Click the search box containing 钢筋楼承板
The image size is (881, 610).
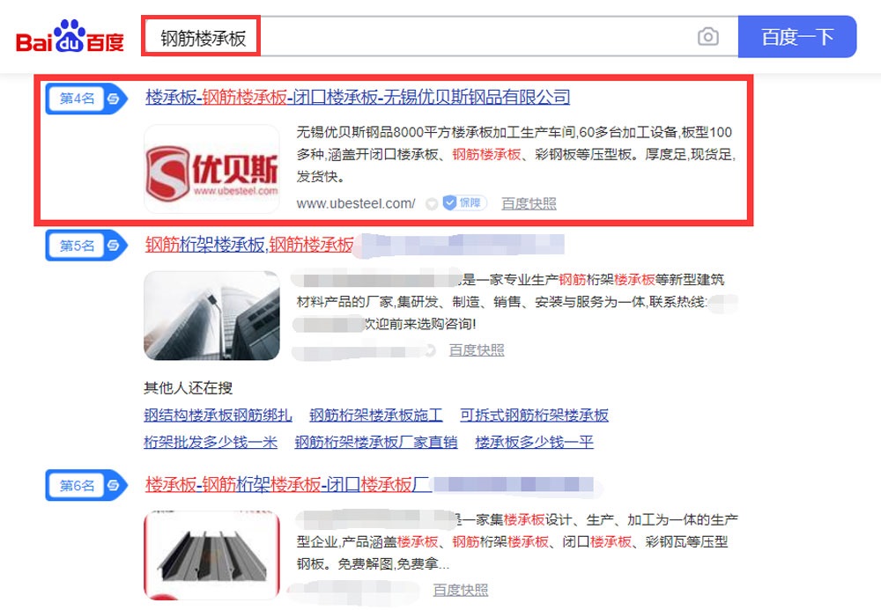[x=439, y=36]
